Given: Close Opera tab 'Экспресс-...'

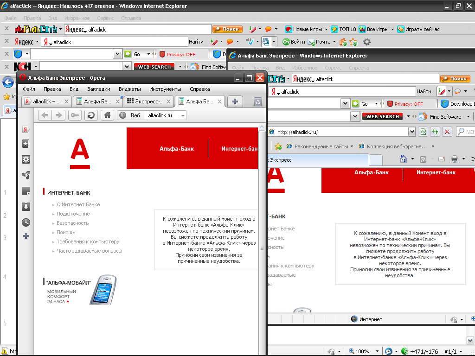Looking at the screenshot, I should [169, 102].
